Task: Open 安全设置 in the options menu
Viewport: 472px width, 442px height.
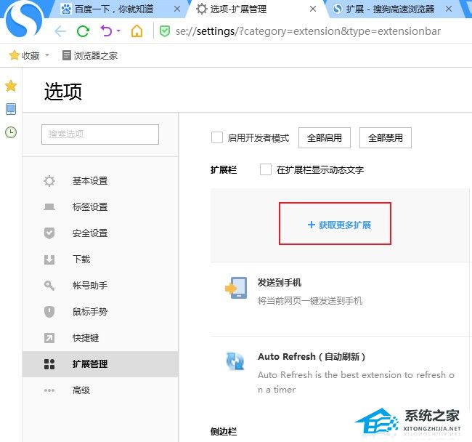Action: [100, 233]
